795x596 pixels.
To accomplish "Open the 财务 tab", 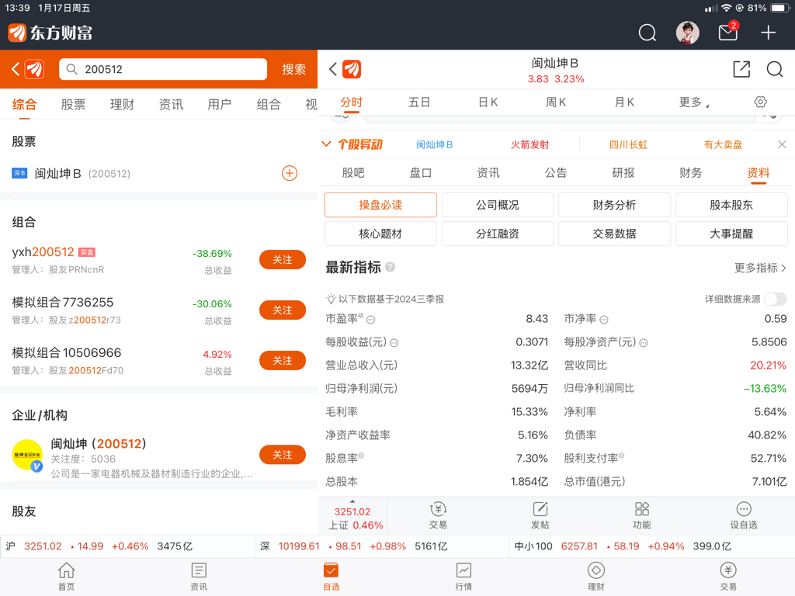I will click(690, 173).
